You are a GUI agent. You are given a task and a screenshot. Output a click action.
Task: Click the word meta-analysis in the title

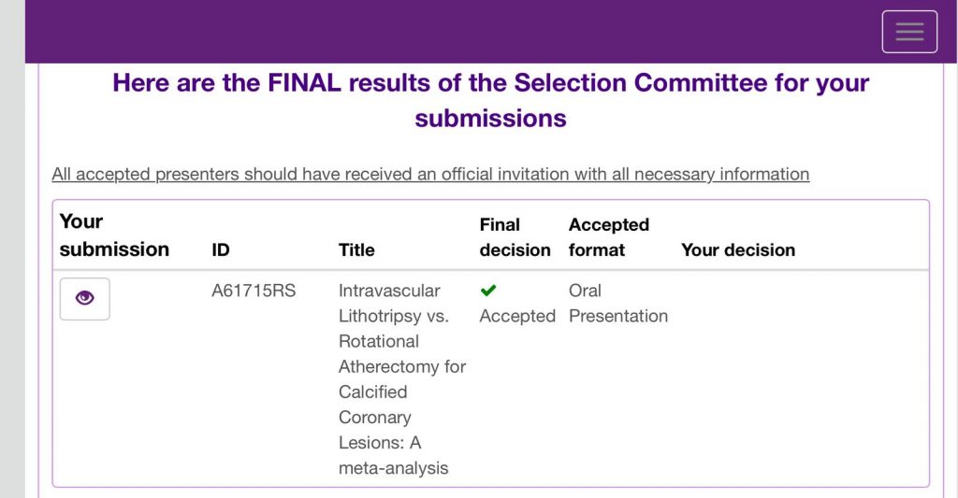coord(394,468)
